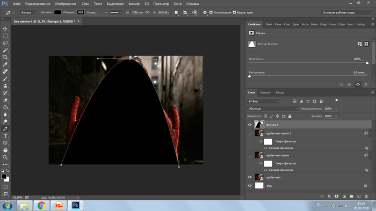Viewport: 376px width, 211px height.
Task: Open Google Chrome from the taskbar
Action: [x=41, y=206]
